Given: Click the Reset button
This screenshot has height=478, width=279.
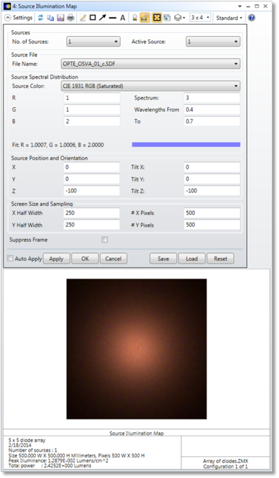Looking at the screenshot, I should tap(220, 259).
